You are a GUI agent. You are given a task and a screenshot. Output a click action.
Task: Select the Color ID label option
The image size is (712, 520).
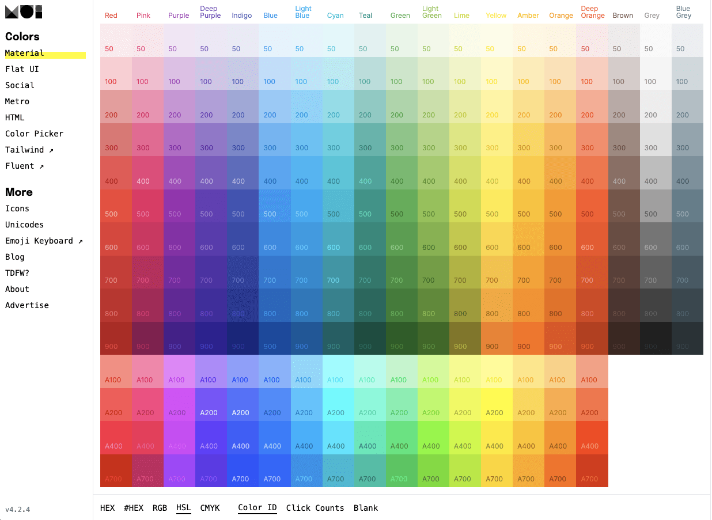tap(257, 508)
